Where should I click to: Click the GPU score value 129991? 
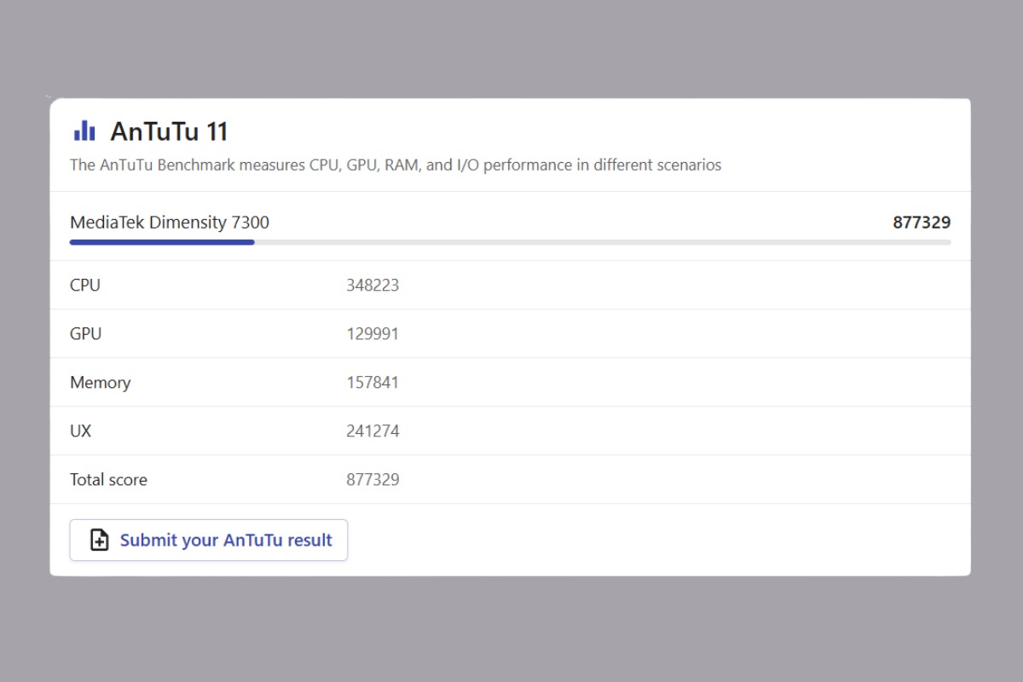[x=373, y=333]
